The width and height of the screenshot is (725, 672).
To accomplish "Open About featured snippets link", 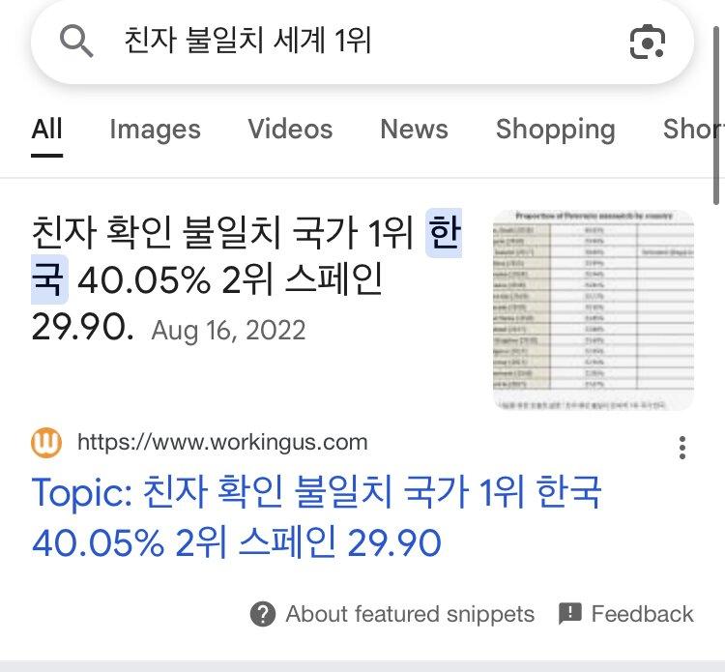I will click(410, 614).
